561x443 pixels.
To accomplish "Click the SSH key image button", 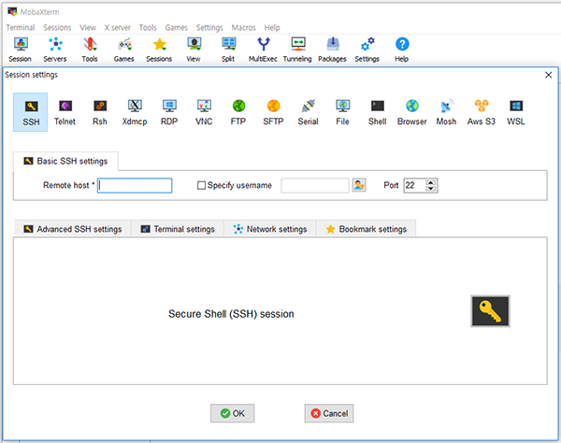I will (490, 311).
